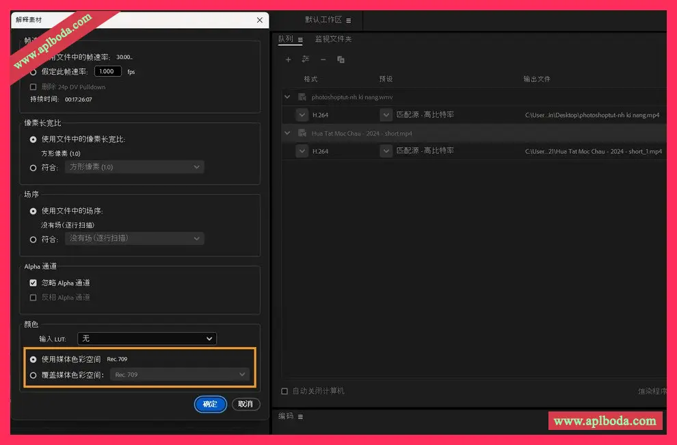677x445 pixels.
Task: Open the 输入 LUT dropdown
Action: (x=146, y=338)
